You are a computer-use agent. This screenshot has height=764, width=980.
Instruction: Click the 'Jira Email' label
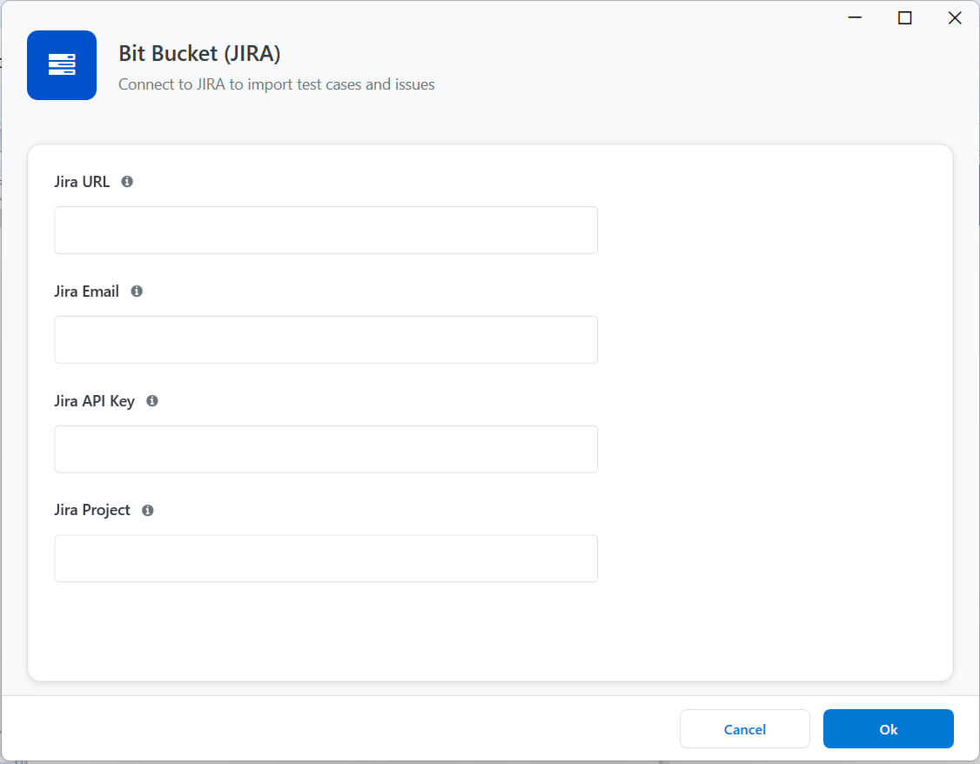click(86, 292)
